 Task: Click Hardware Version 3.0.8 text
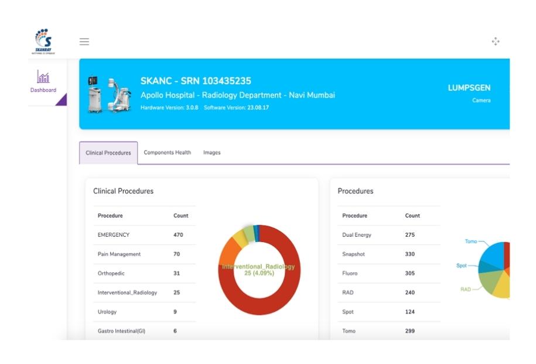pyautogui.click(x=169, y=107)
